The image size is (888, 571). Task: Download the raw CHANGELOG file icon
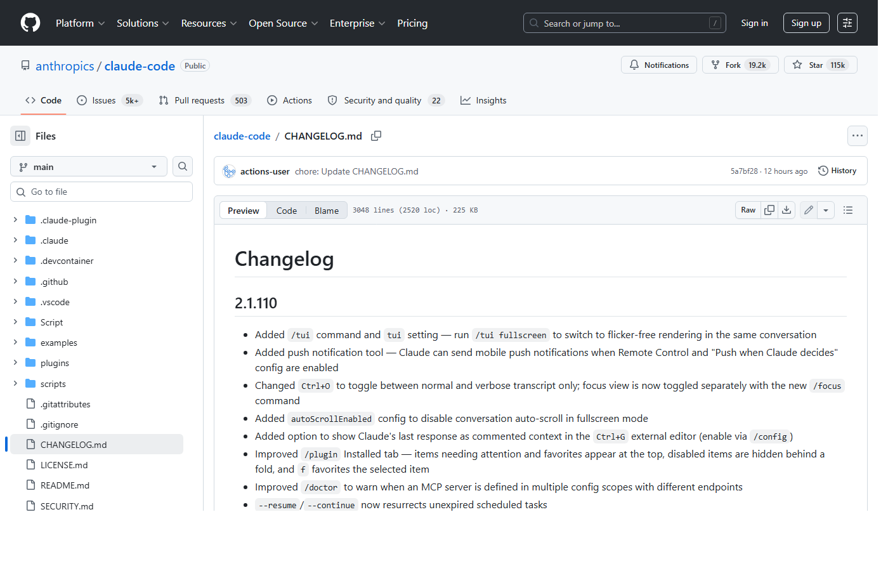pos(787,210)
